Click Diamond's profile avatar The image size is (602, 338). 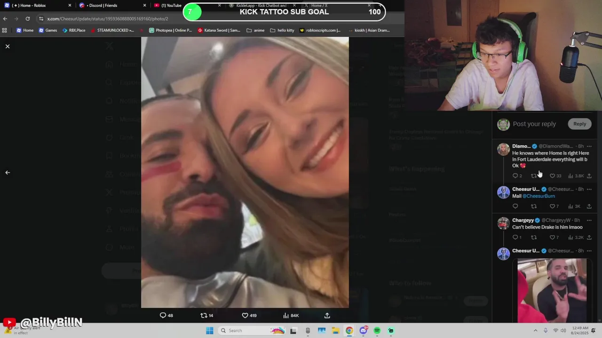click(x=504, y=149)
